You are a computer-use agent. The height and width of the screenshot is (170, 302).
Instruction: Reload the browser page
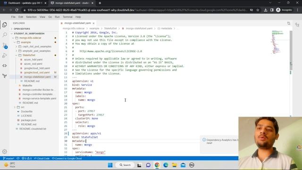(x=17, y=10)
